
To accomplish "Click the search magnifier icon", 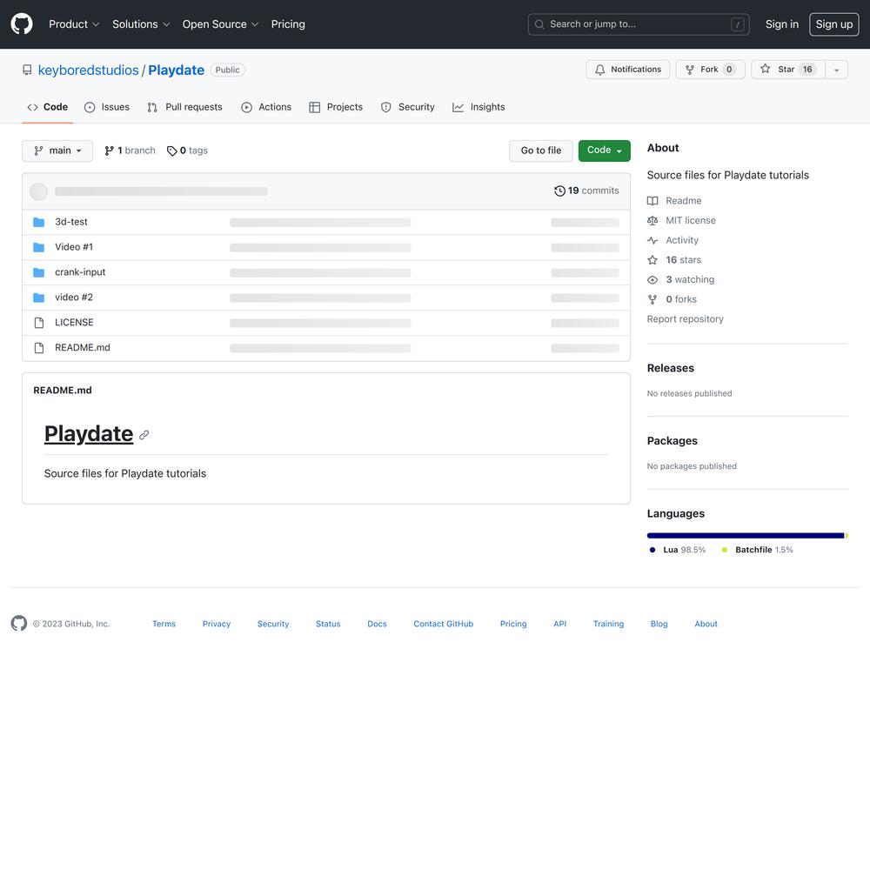I will click(x=539, y=24).
